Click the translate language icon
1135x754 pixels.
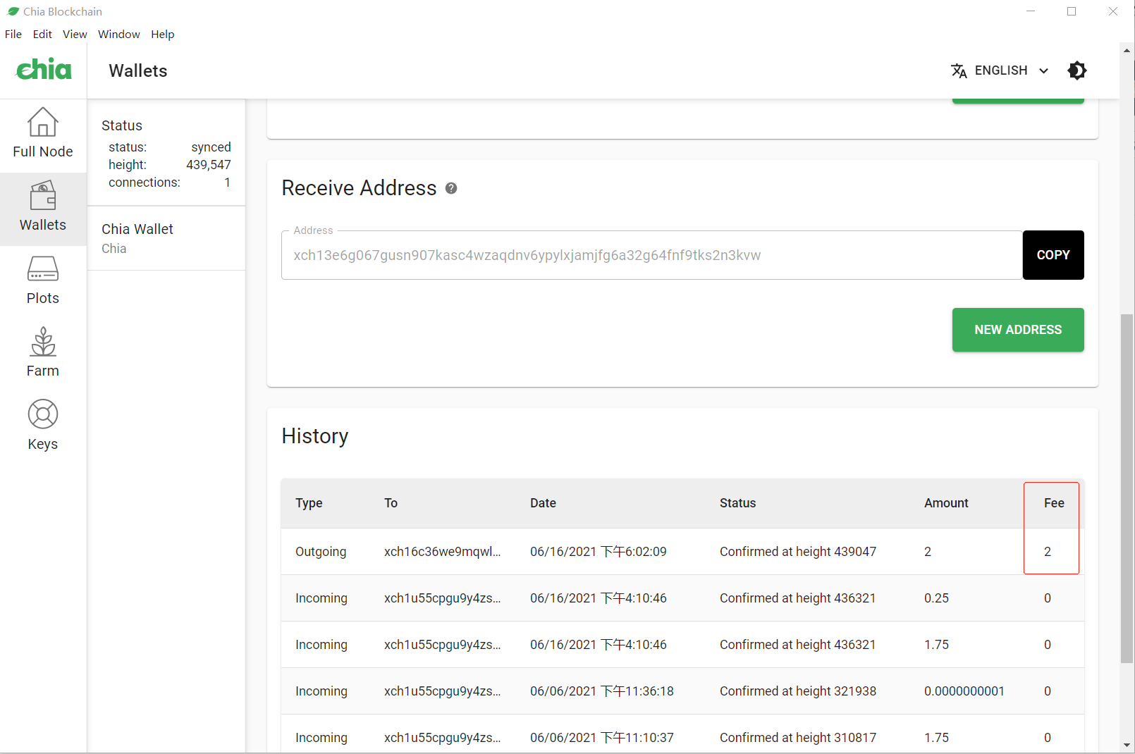959,70
